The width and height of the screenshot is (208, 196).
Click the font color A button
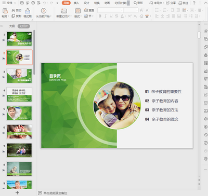122,16
